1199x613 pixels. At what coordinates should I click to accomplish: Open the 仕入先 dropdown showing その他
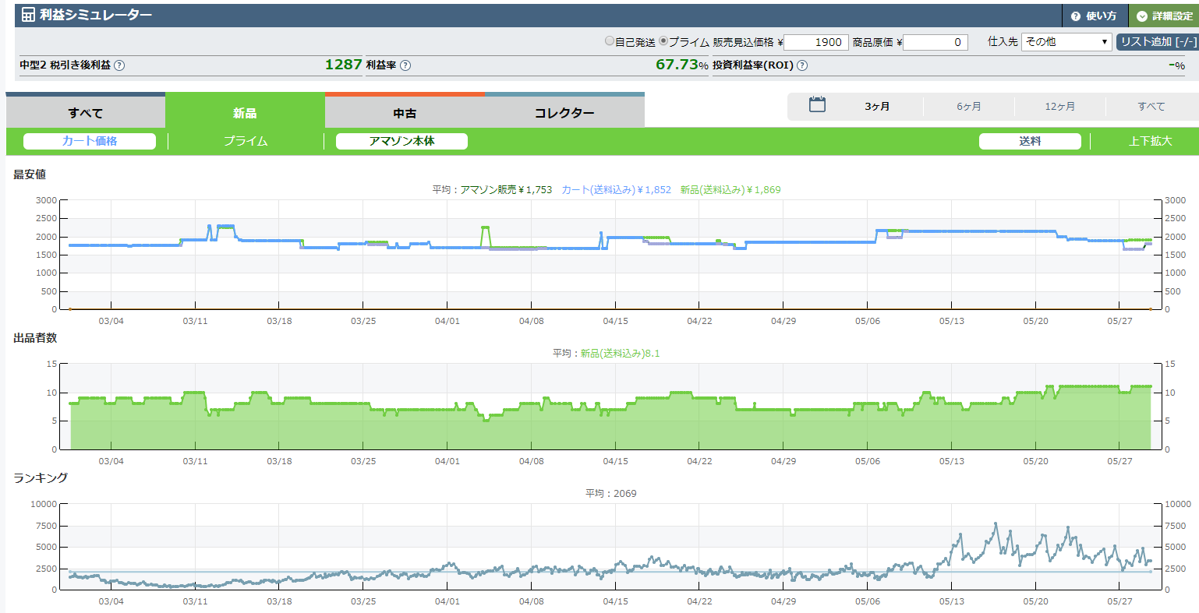click(x=1066, y=42)
